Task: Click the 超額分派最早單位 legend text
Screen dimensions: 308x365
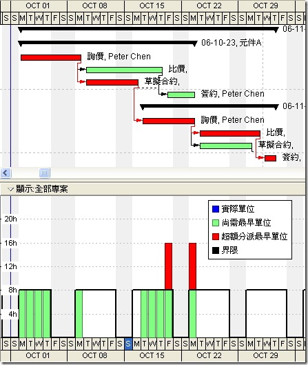Action: click(x=254, y=237)
